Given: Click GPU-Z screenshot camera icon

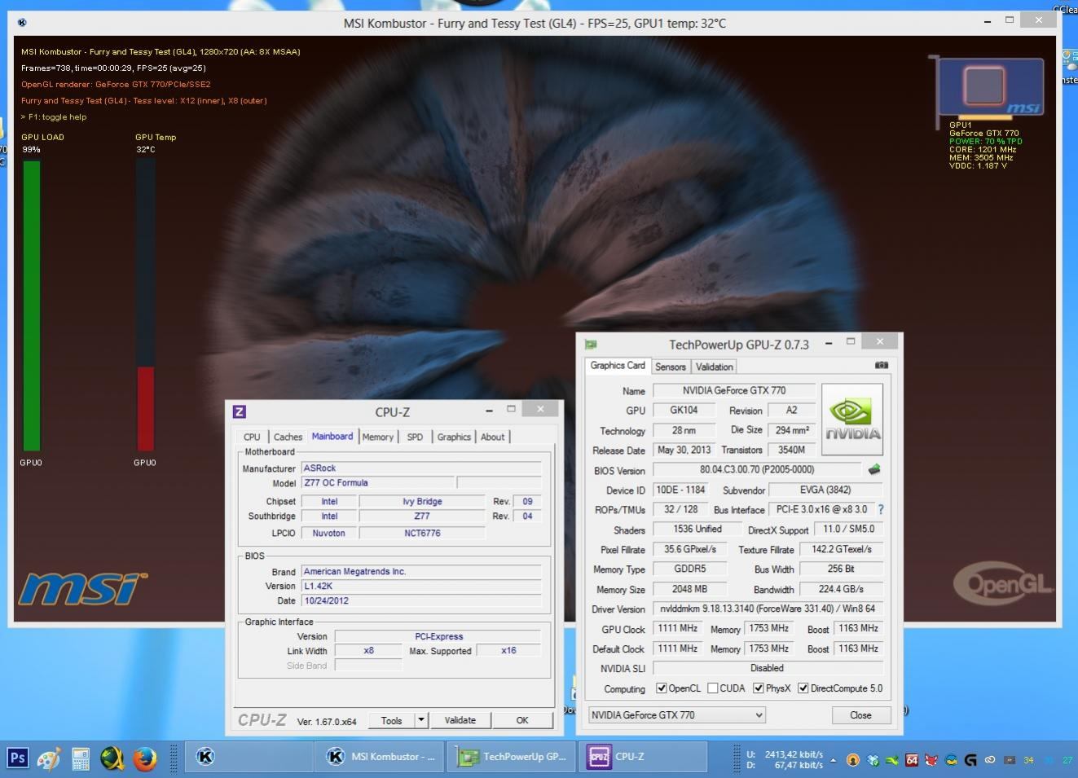Looking at the screenshot, I should click(x=881, y=366).
